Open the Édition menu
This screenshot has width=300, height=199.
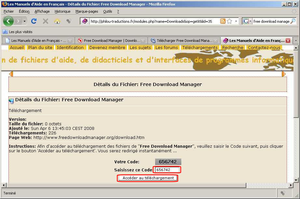click(x=24, y=11)
